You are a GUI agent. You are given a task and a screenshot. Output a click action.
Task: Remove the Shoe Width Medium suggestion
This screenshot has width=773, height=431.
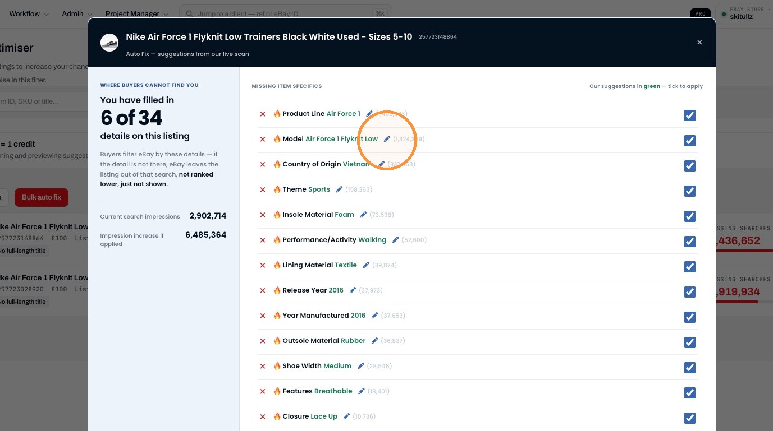click(x=262, y=366)
